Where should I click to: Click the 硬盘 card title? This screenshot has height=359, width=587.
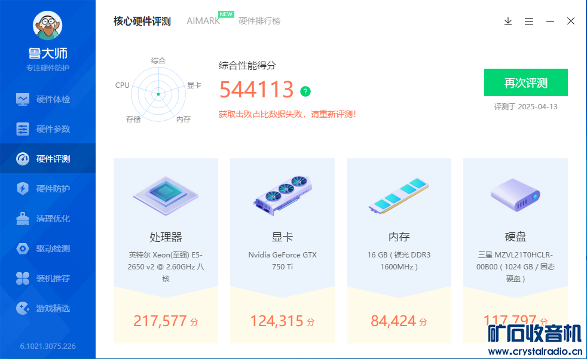click(515, 237)
